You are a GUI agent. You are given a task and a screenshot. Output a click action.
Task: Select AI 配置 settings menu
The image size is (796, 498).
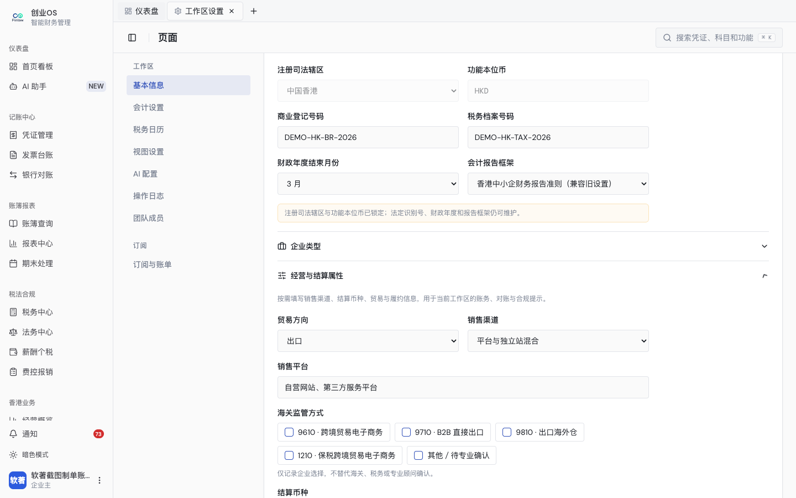188,174
